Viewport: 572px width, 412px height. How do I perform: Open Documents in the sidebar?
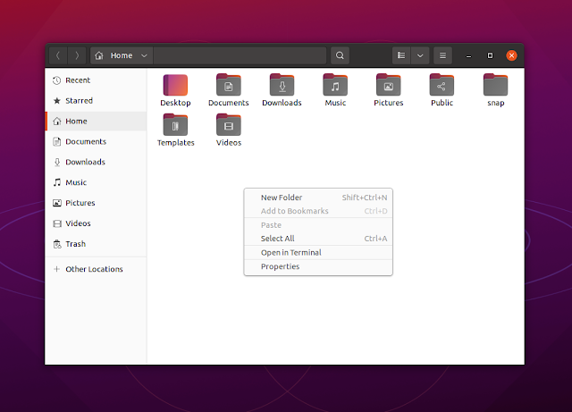(97, 141)
